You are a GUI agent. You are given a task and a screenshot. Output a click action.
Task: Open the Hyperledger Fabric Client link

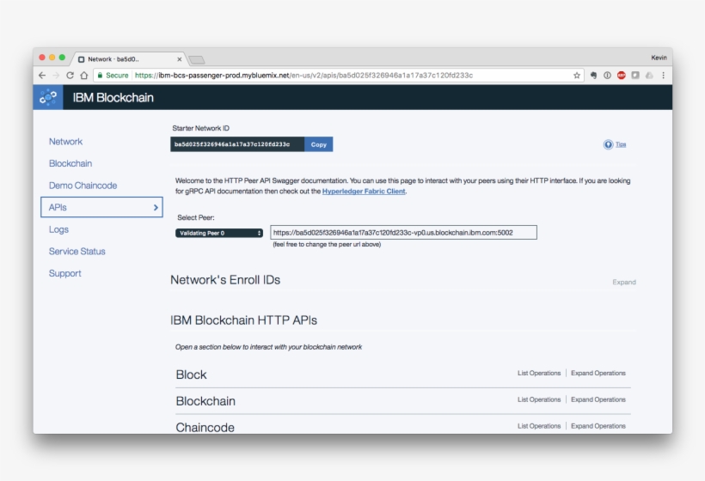(x=364, y=192)
